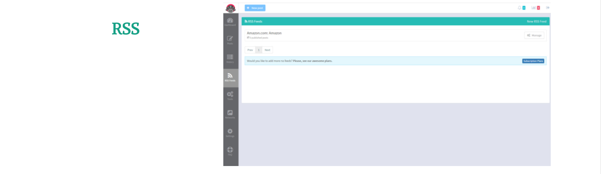Open the Subscription Plans button

533,61
